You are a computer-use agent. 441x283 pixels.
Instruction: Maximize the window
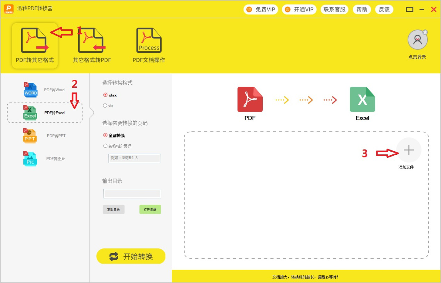(410, 10)
